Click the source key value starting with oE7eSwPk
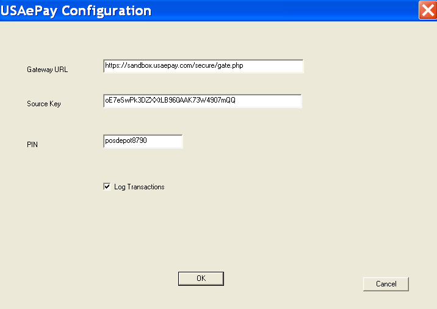The height and width of the screenshot is (309, 437). (170, 101)
